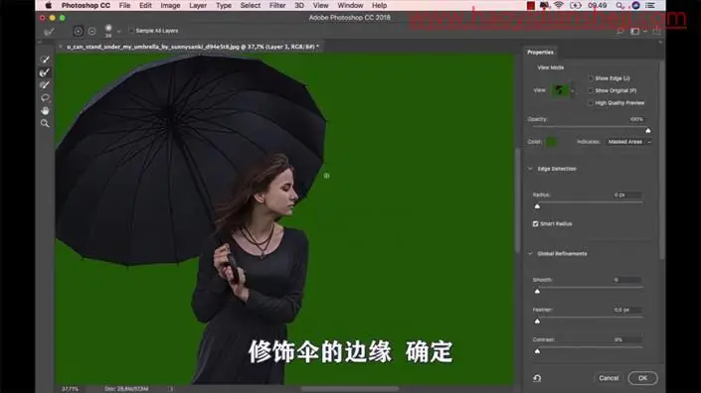Open the Photoshop CC application menu
This screenshot has width=701, height=393.
86,5
